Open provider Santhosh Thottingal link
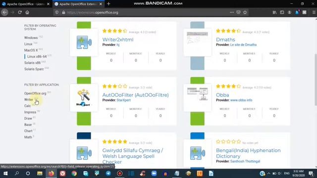The height and width of the screenshot is (178, 317). (x=245, y=162)
